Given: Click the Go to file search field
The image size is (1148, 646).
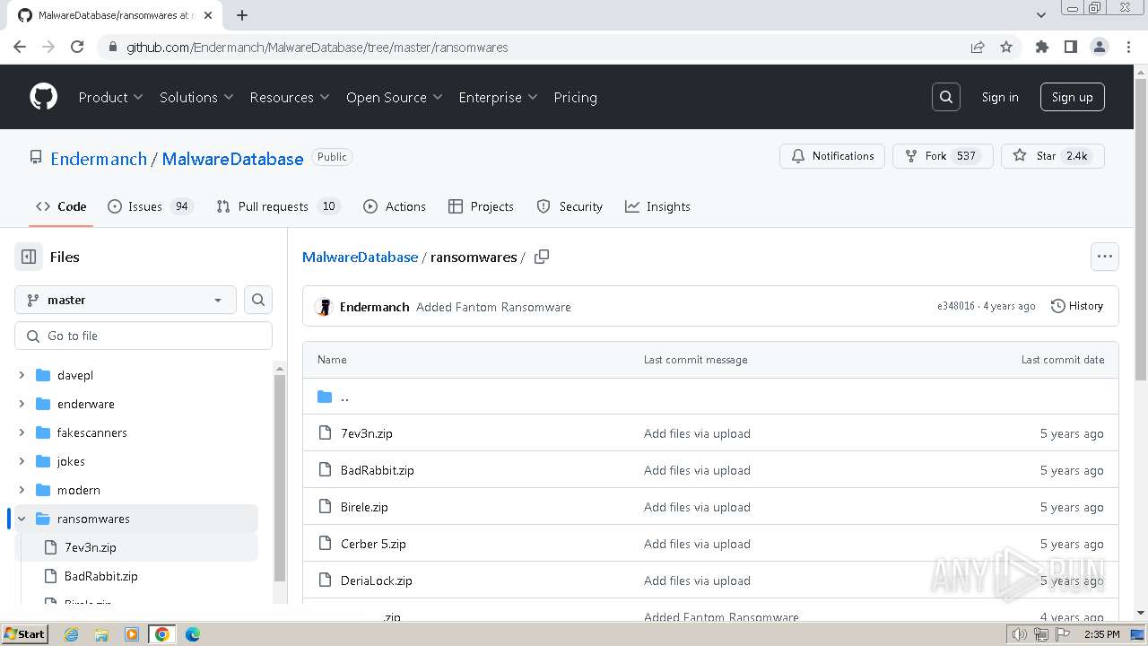Looking at the screenshot, I should (x=143, y=336).
